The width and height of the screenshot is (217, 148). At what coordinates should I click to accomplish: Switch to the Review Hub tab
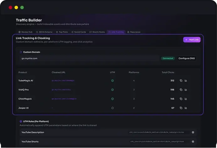tap(25, 32)
